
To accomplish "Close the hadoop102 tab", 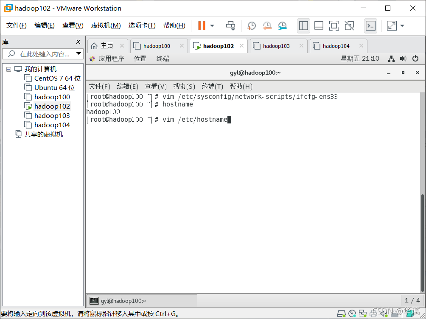I will click(x=241, y=46).
